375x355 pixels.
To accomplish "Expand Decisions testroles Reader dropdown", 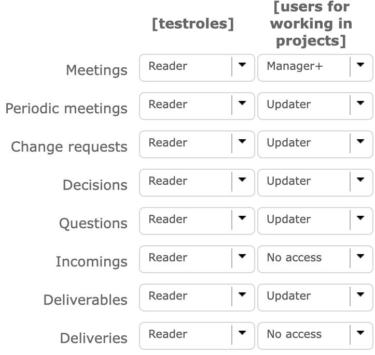I will 197,182.
